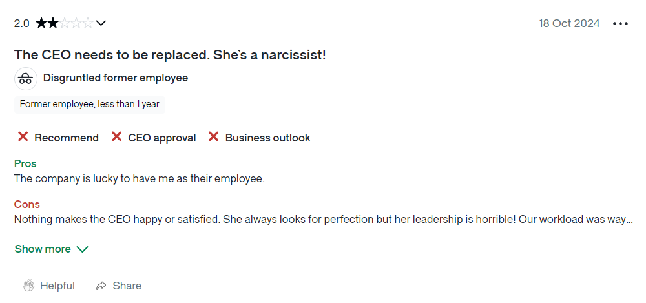Click the clapping hands Helpful icon
This screenshot has width=646, height=303.
(x=28, y=286)
